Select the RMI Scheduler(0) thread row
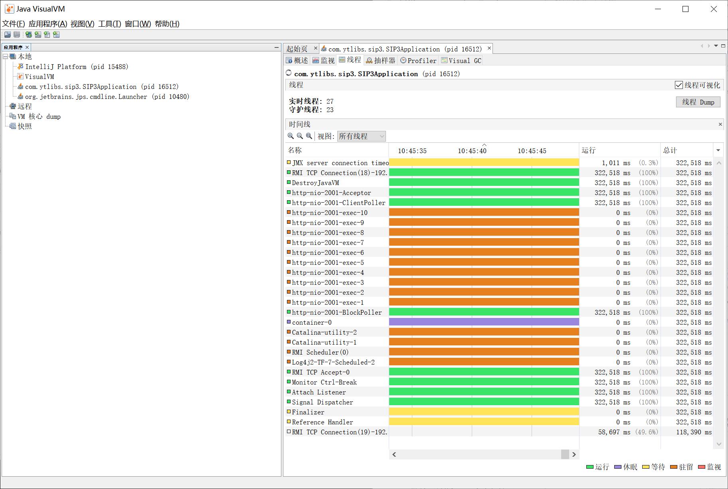Screen dimensions: 728x489 tap(499, 352)
